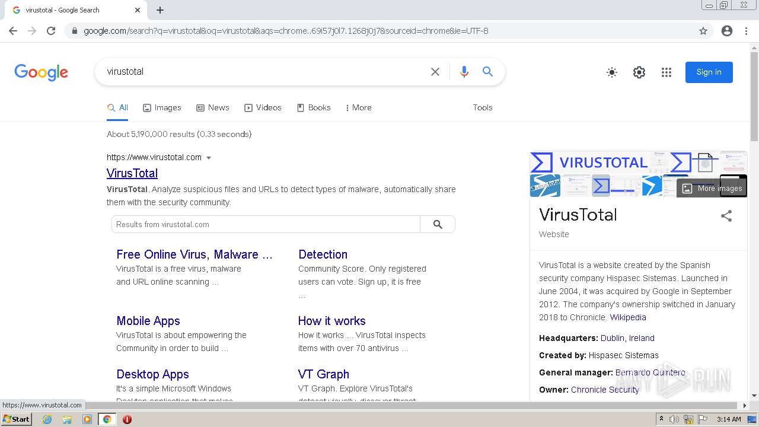Click the Sign in button
Screen dimensions: 759x427
[x=709, y=72]
